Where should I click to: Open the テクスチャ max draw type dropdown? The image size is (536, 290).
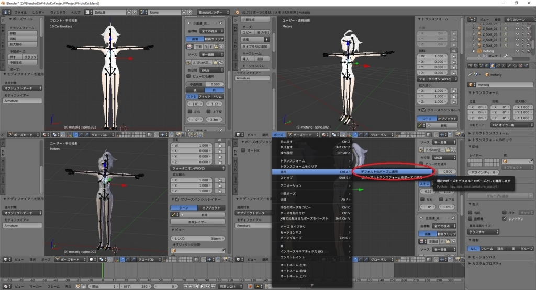(x=483, y=232)
